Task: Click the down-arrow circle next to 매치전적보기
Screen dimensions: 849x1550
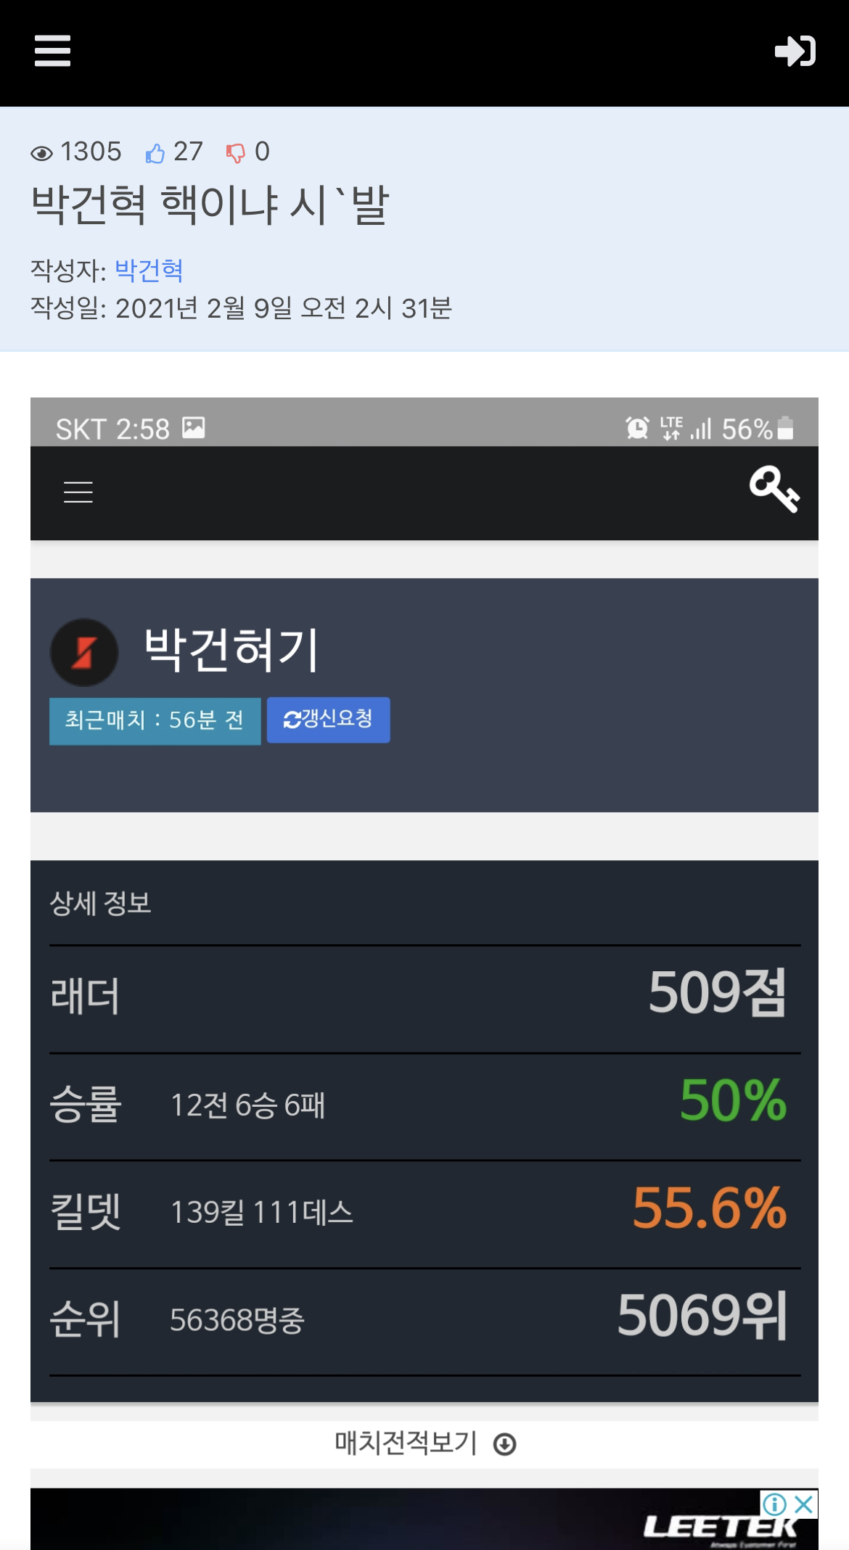Action: tap(504, 1444)
